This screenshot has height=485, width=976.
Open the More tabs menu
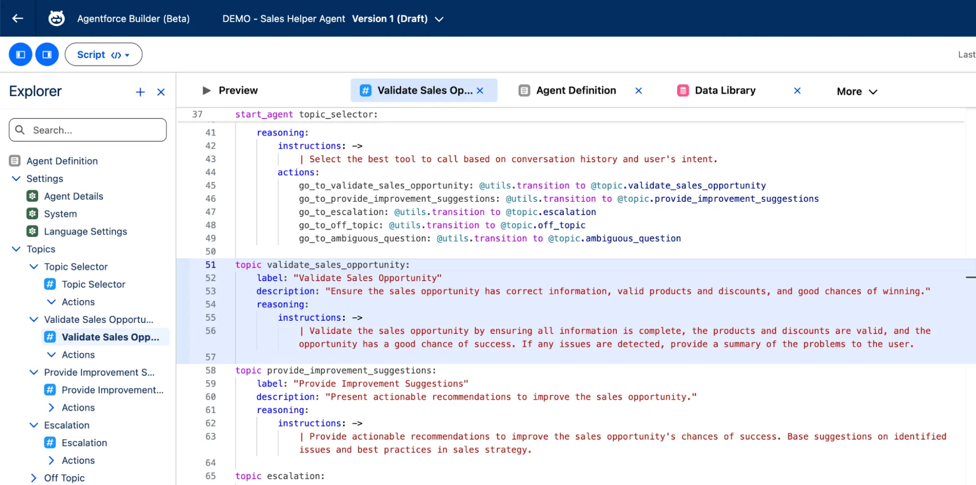pyautogui.click(x=856, y=91)
